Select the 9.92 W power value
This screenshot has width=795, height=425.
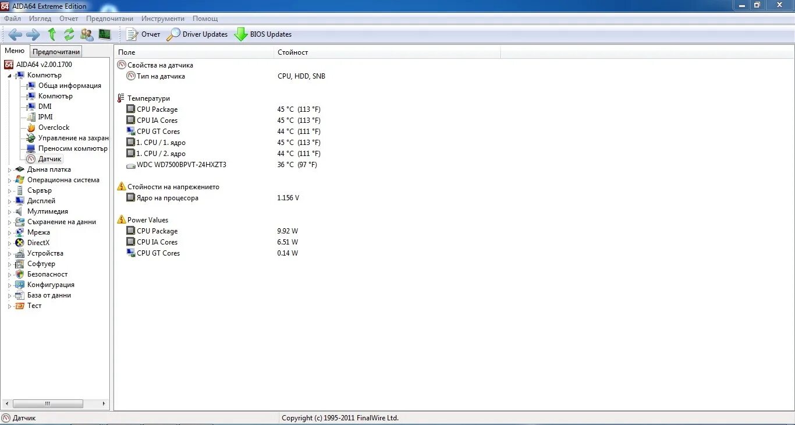coord(288,231)
